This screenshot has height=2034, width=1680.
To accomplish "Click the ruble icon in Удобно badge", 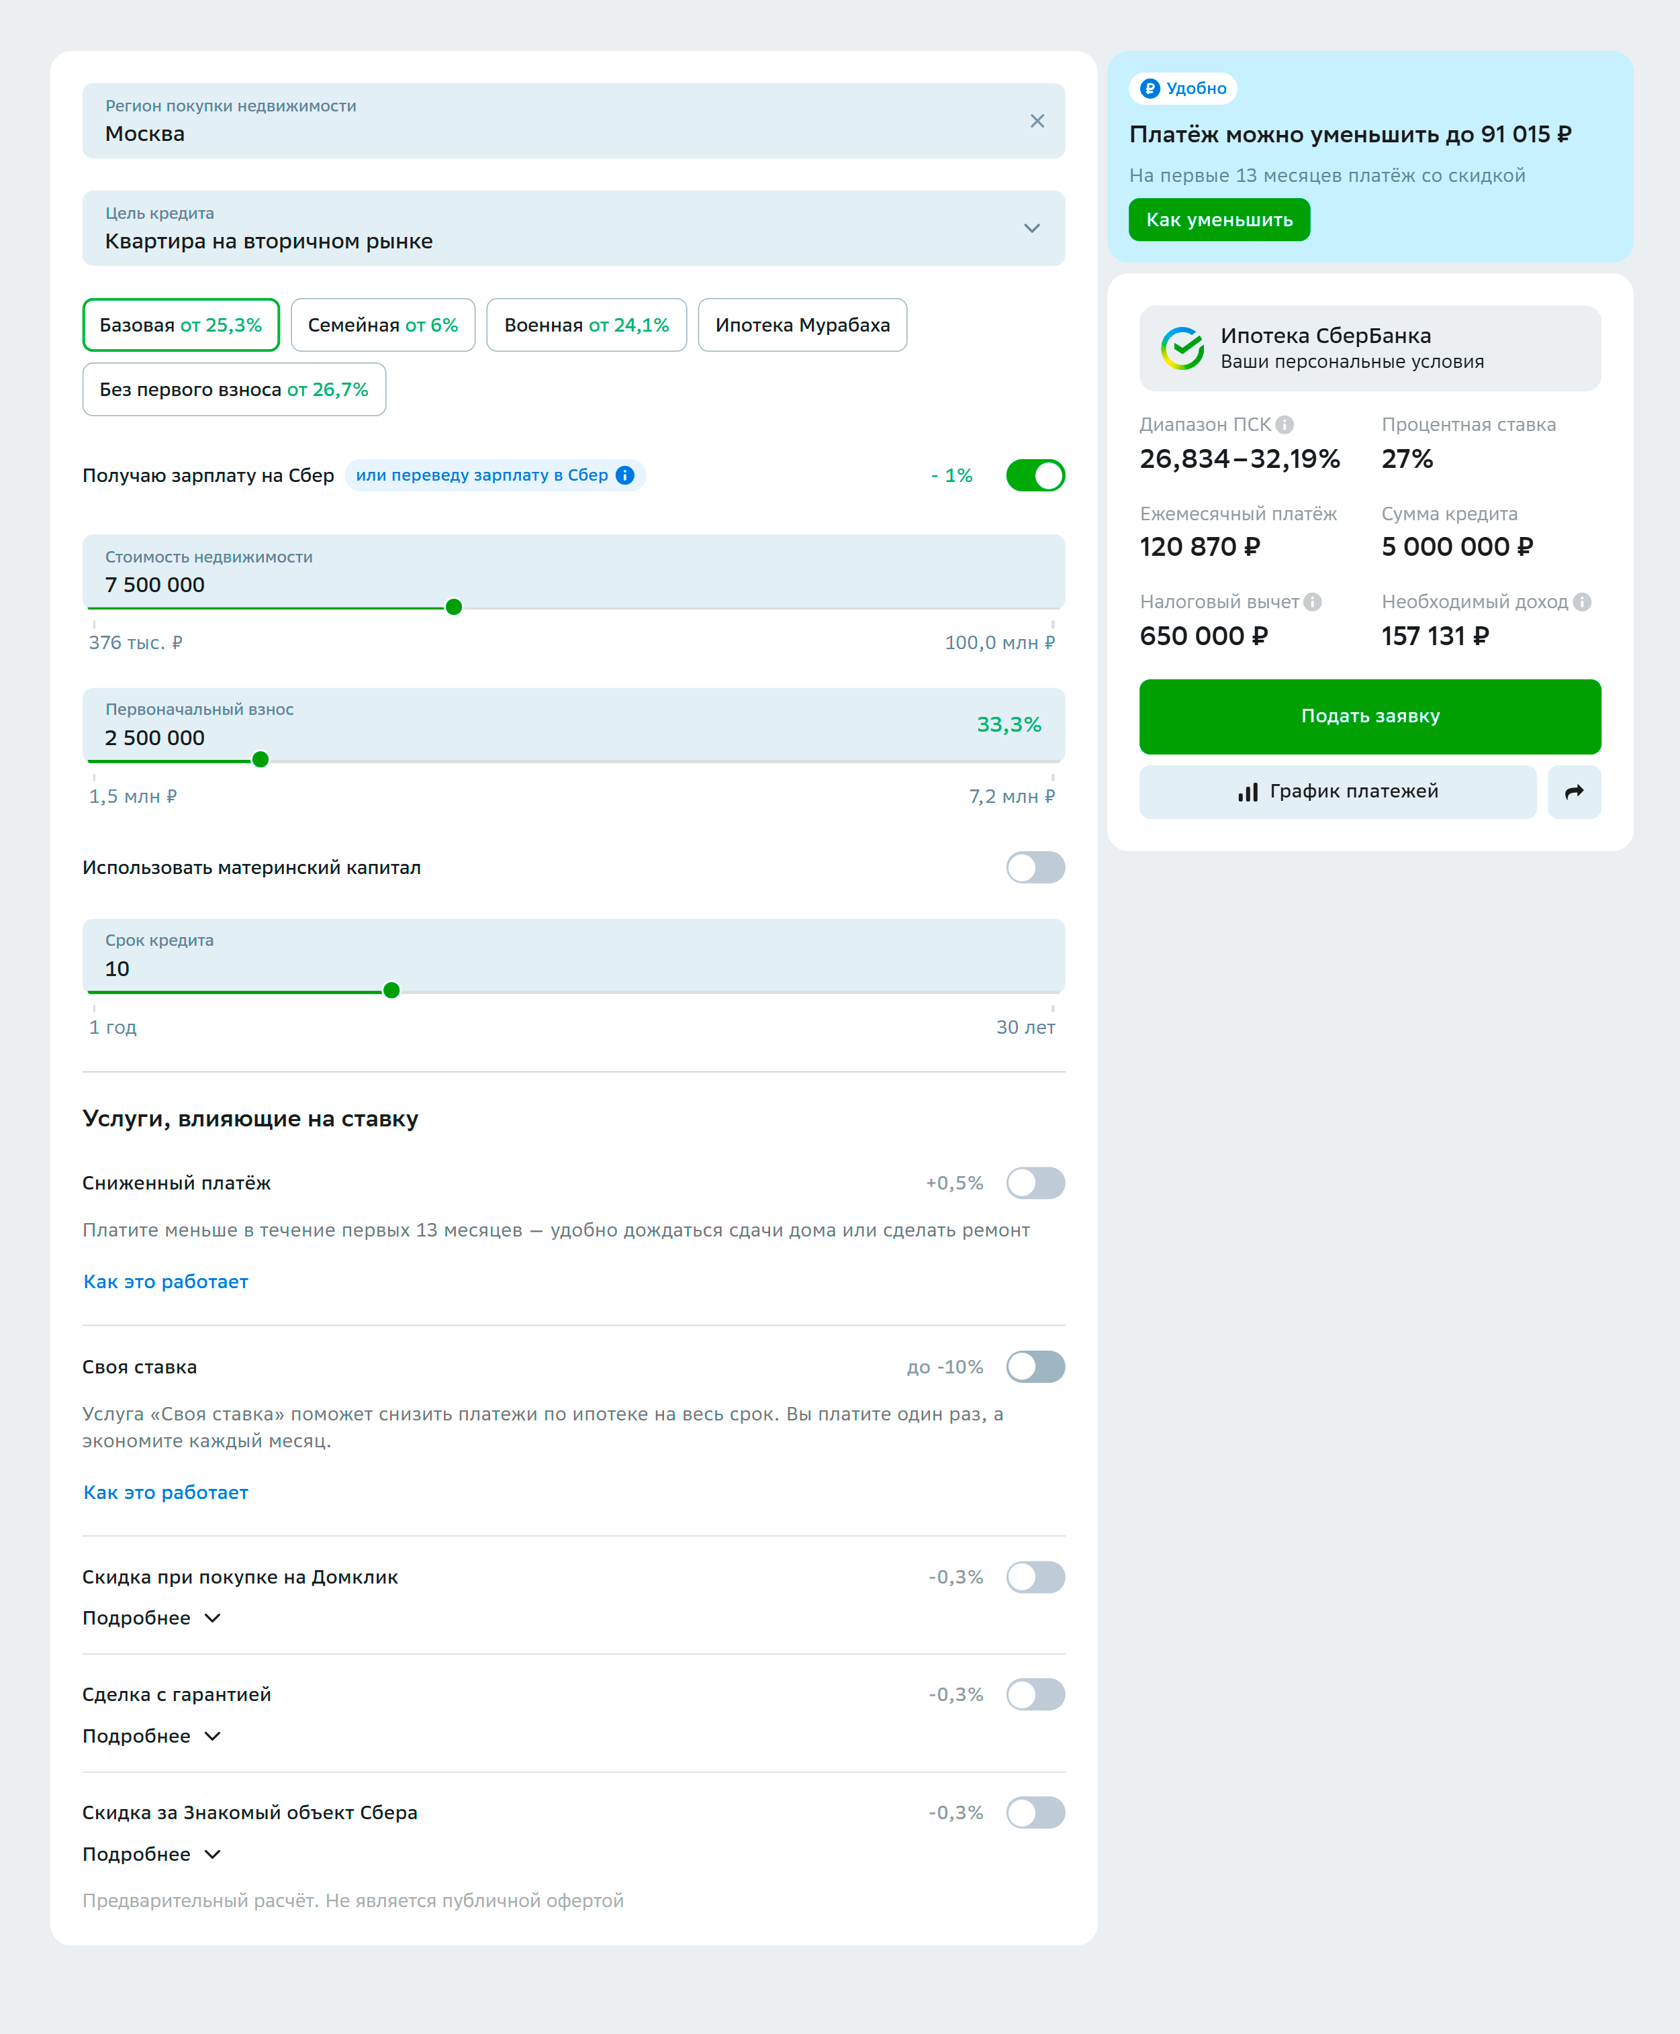I will 1150,88.
